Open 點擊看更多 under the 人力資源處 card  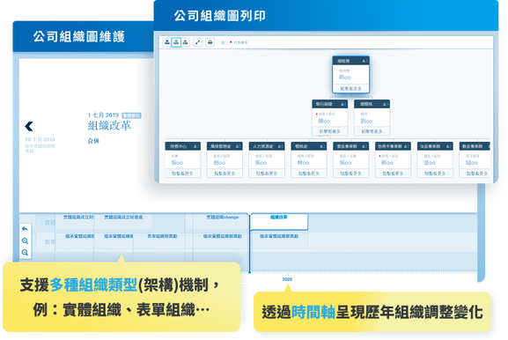click(x=267, y=174)
